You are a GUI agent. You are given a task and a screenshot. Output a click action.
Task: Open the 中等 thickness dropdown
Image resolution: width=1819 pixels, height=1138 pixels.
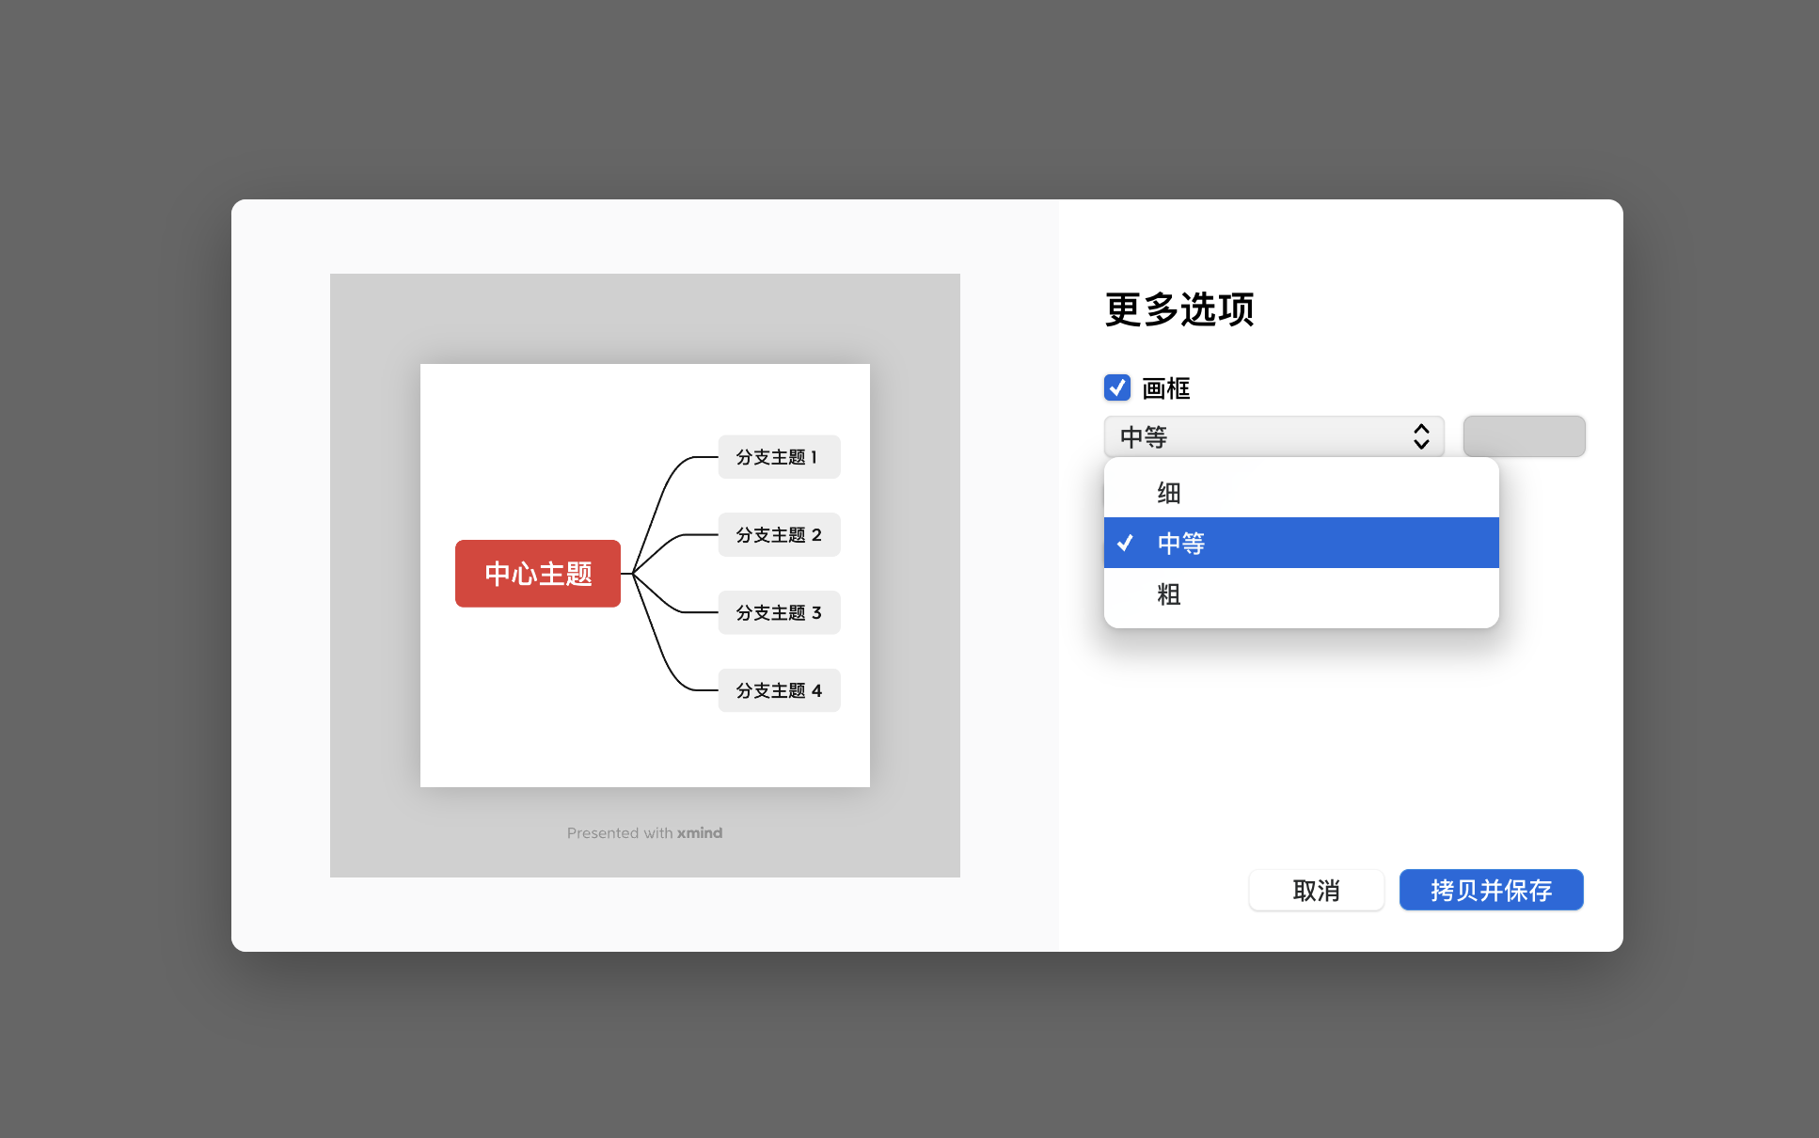tap(1260, 436)
